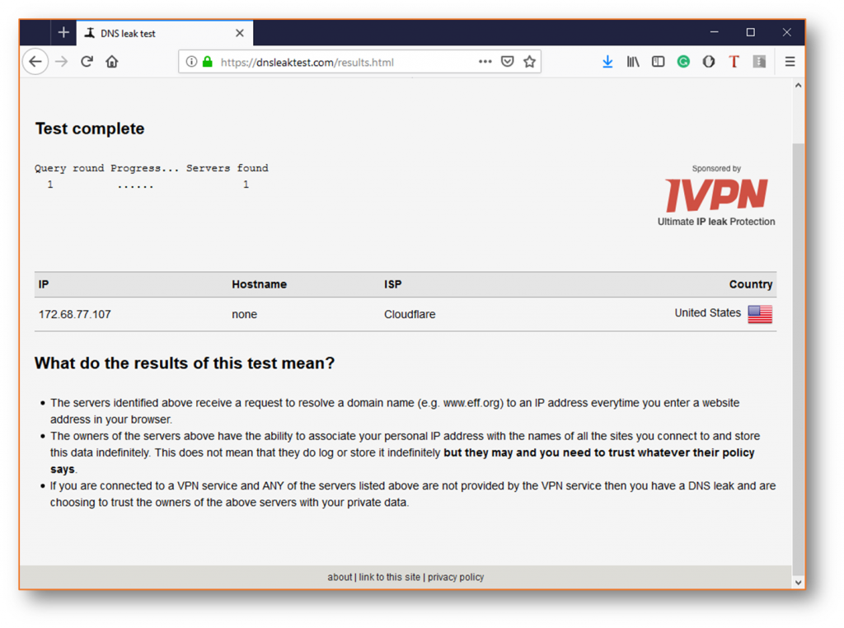This screenshot has width=844, height=628.
Task: Click the green padlock security icon
Action: (x=207, y=62)
